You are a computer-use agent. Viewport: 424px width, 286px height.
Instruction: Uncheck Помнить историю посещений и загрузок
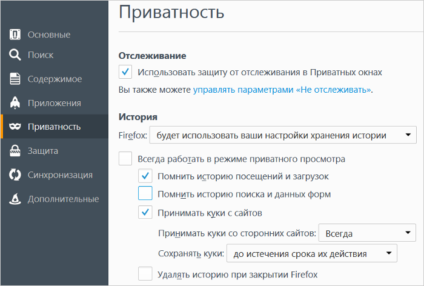click(x=145, y=176)
